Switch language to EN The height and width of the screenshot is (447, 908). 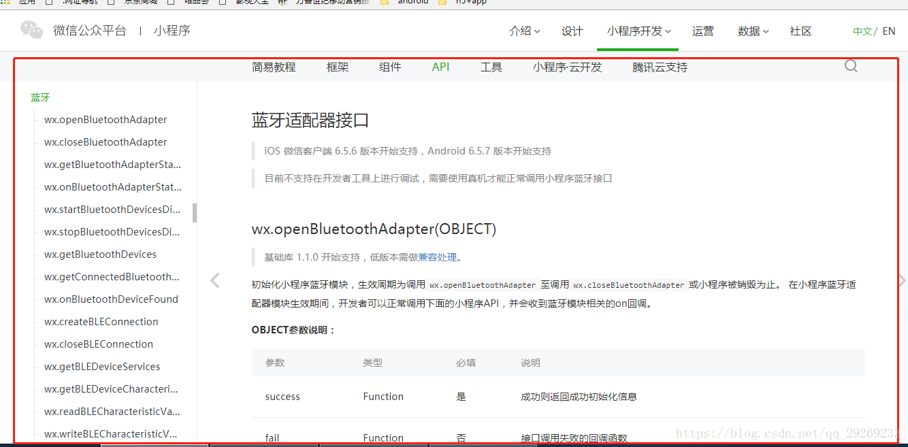coord(889,31)
